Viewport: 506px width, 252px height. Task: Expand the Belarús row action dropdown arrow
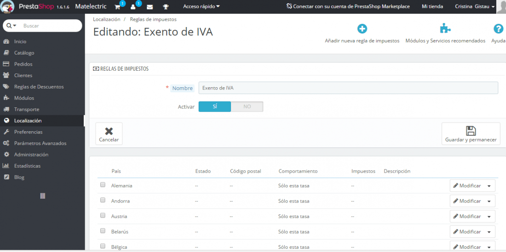489,232
